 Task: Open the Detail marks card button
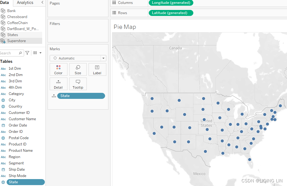[x=58, y=84]
